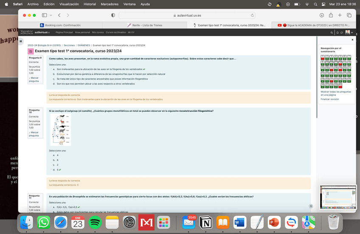
Task: Switch to the Renfe - Lista de Trenes tab
Action: [x=144, y=25]
